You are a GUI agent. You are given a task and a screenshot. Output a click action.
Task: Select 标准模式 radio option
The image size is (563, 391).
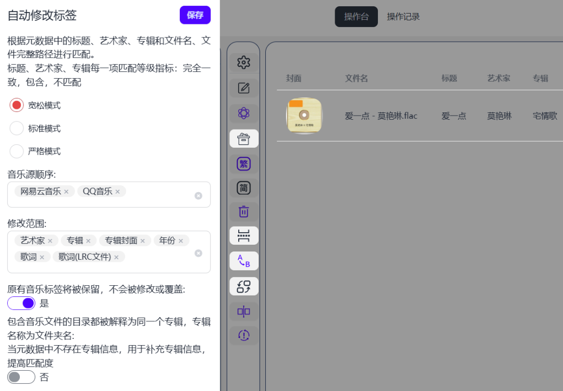click(17, 128)
